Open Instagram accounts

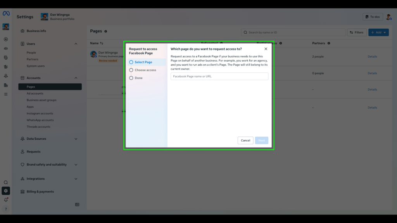click(40, 113)
